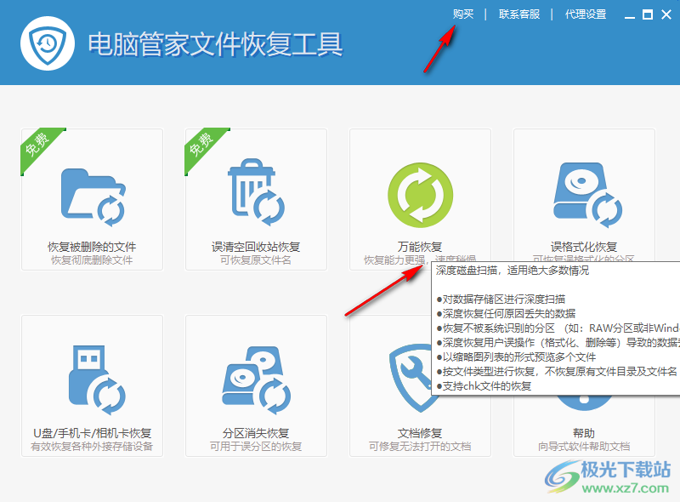The height and width of the screenshot is (502, 680).
Task: Click 电脑管家文件恢复工具 title text
Action: click(216, 44)
